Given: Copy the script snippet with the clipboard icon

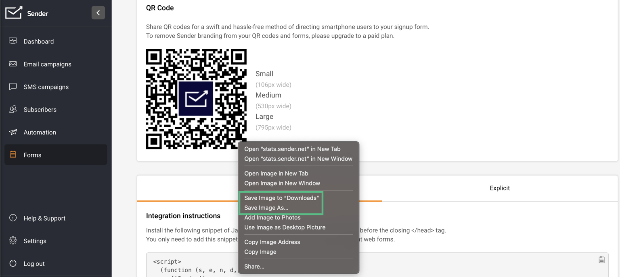Looking at the screenshot, I should 601,260.
